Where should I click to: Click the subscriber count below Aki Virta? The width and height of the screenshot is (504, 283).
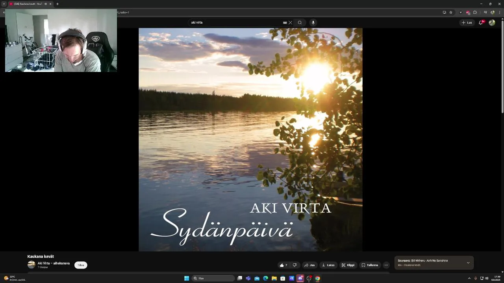pos(43,267)
